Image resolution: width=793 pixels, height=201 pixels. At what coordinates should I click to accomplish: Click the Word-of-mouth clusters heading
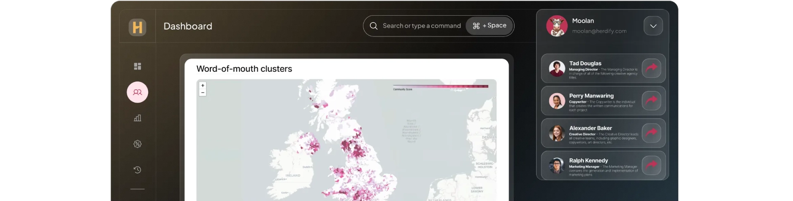[244, 69]
